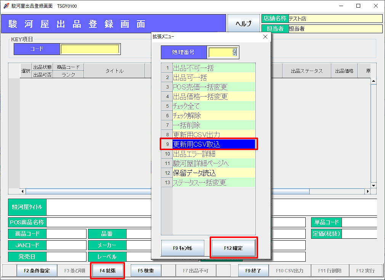Close the 拡張メニュー dialog

point(265,37)
